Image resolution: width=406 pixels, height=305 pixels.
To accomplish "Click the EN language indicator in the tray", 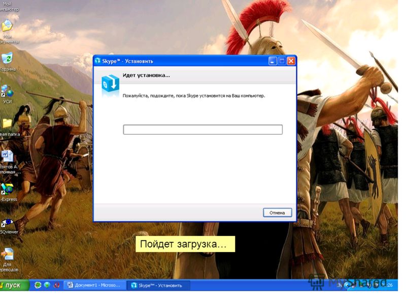I will [339, 285].
